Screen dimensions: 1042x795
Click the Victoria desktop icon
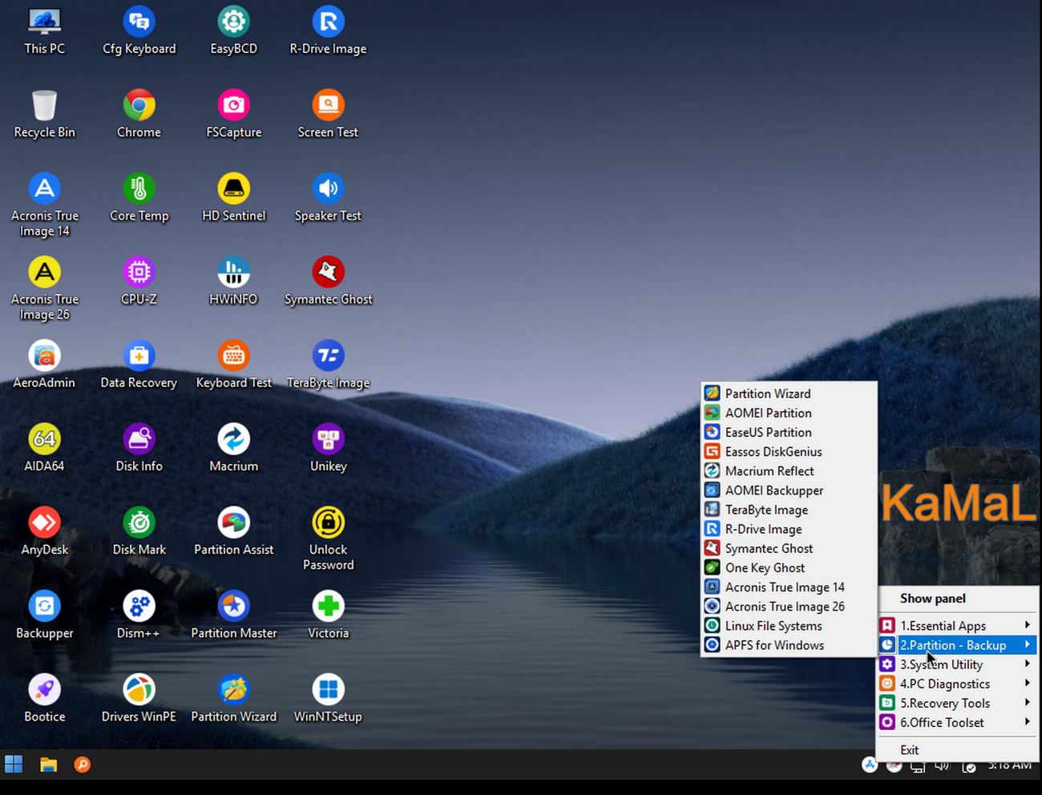pyautogui.click(x=329, y=615)
